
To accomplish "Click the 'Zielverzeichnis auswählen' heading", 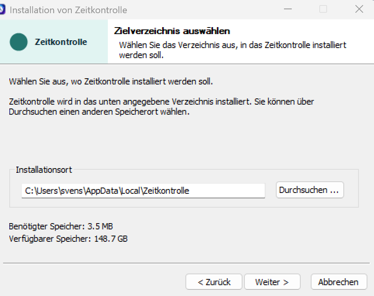I will (x=172, y=31).
